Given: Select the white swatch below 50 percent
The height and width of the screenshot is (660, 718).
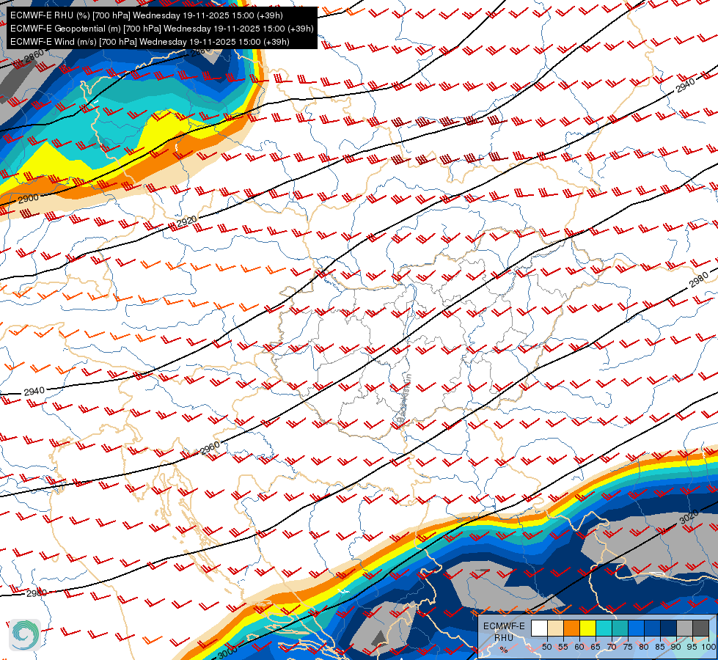Looking at the screenshot, I should click(x=539, y=628).
